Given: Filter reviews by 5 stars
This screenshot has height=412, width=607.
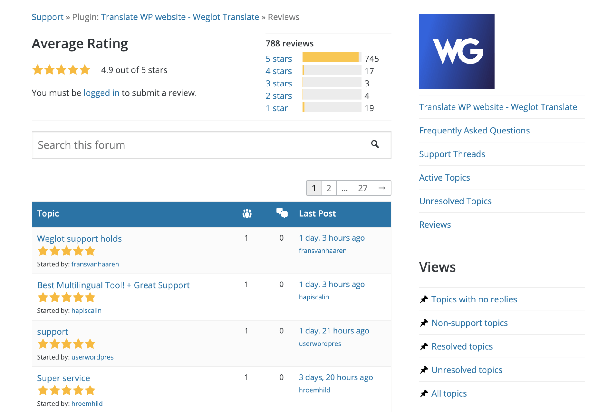Looking at the screenshot, I should [x=278, y=59].
